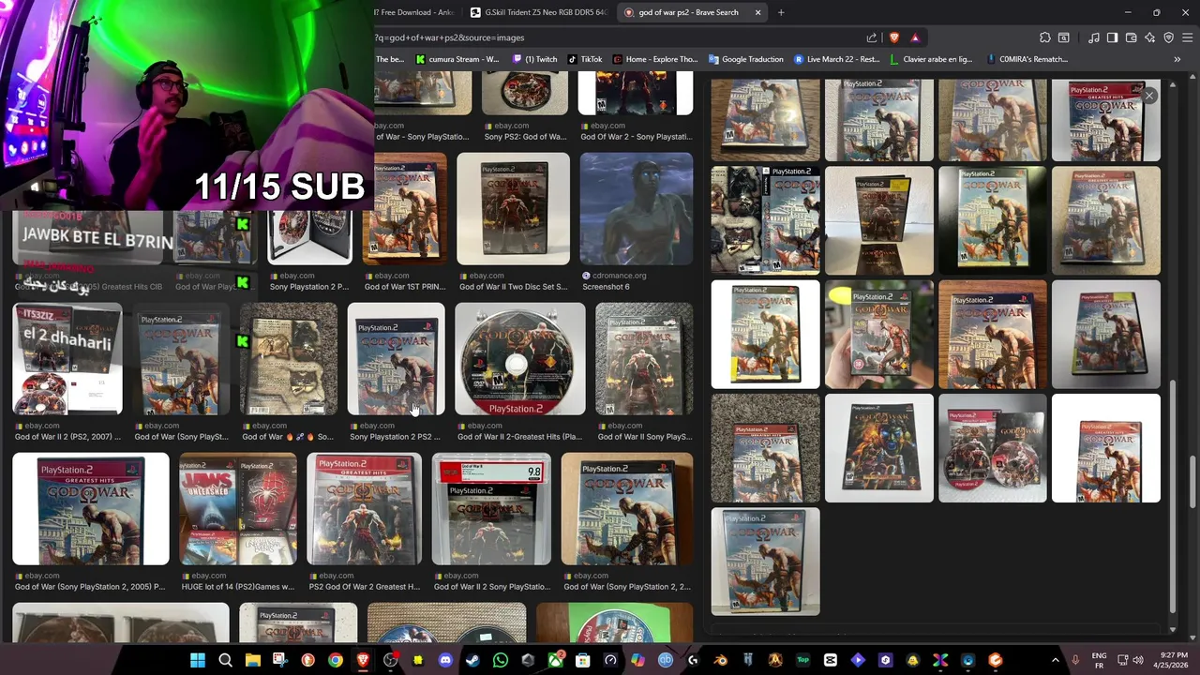Toggle the browser sidebar panel icon
Image resolution: width=1200 pixels, height=675 pixels.
coord(1112,37)
